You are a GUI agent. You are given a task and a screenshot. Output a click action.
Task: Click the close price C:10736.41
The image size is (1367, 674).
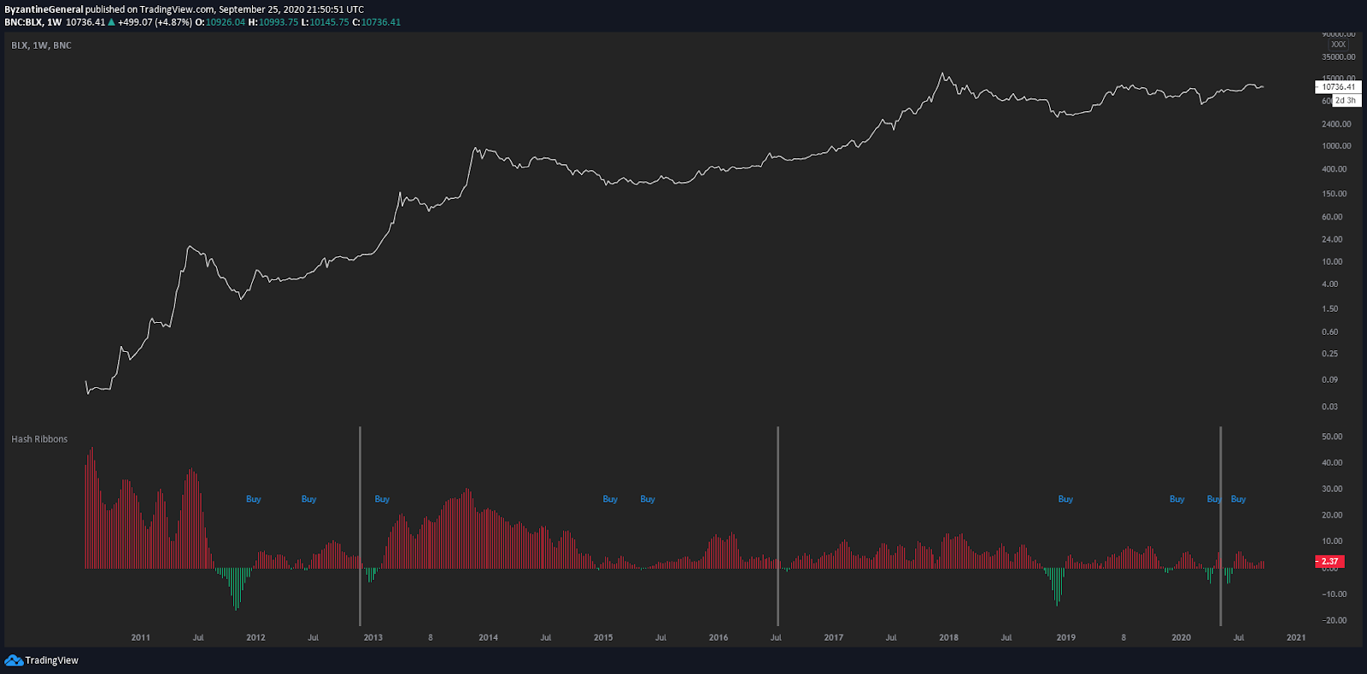coord(377,22)
